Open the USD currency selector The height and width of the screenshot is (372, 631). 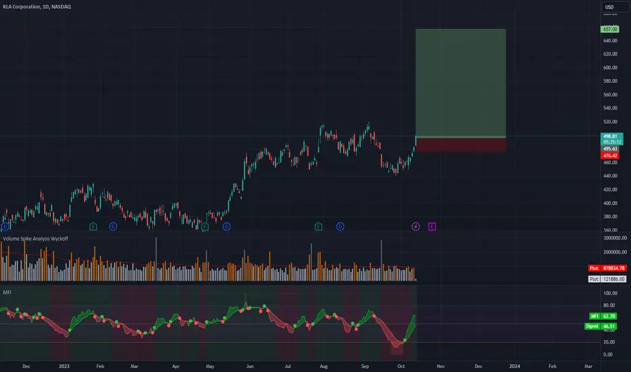point(615,7)
